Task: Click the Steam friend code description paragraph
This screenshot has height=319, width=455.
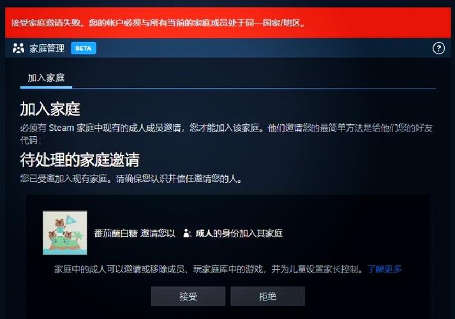Action: 227,134
